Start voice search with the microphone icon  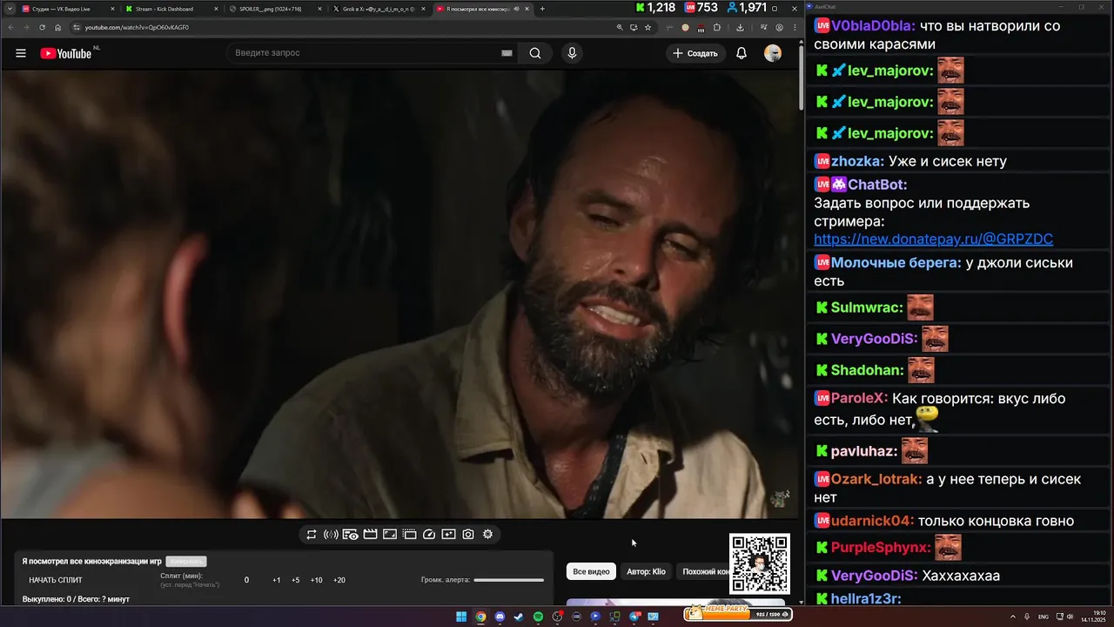(572, 53)
